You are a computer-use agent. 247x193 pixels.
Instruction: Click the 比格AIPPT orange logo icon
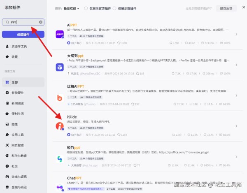tap(60, 98)
